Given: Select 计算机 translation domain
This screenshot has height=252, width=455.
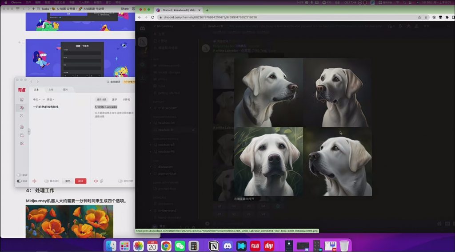Looking at the screenshot, I should pyautogui.click(x=126, y=100).
